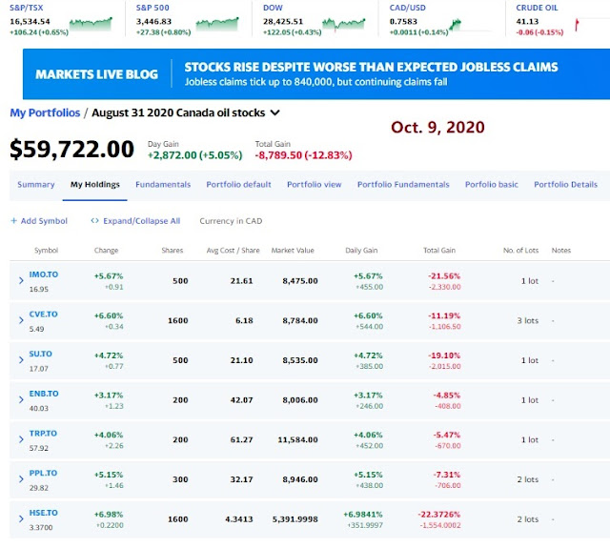Sort by the Daily Gain header
This screenshot has height=548, width=610.
pyautogui.click(x=361, y=251)
